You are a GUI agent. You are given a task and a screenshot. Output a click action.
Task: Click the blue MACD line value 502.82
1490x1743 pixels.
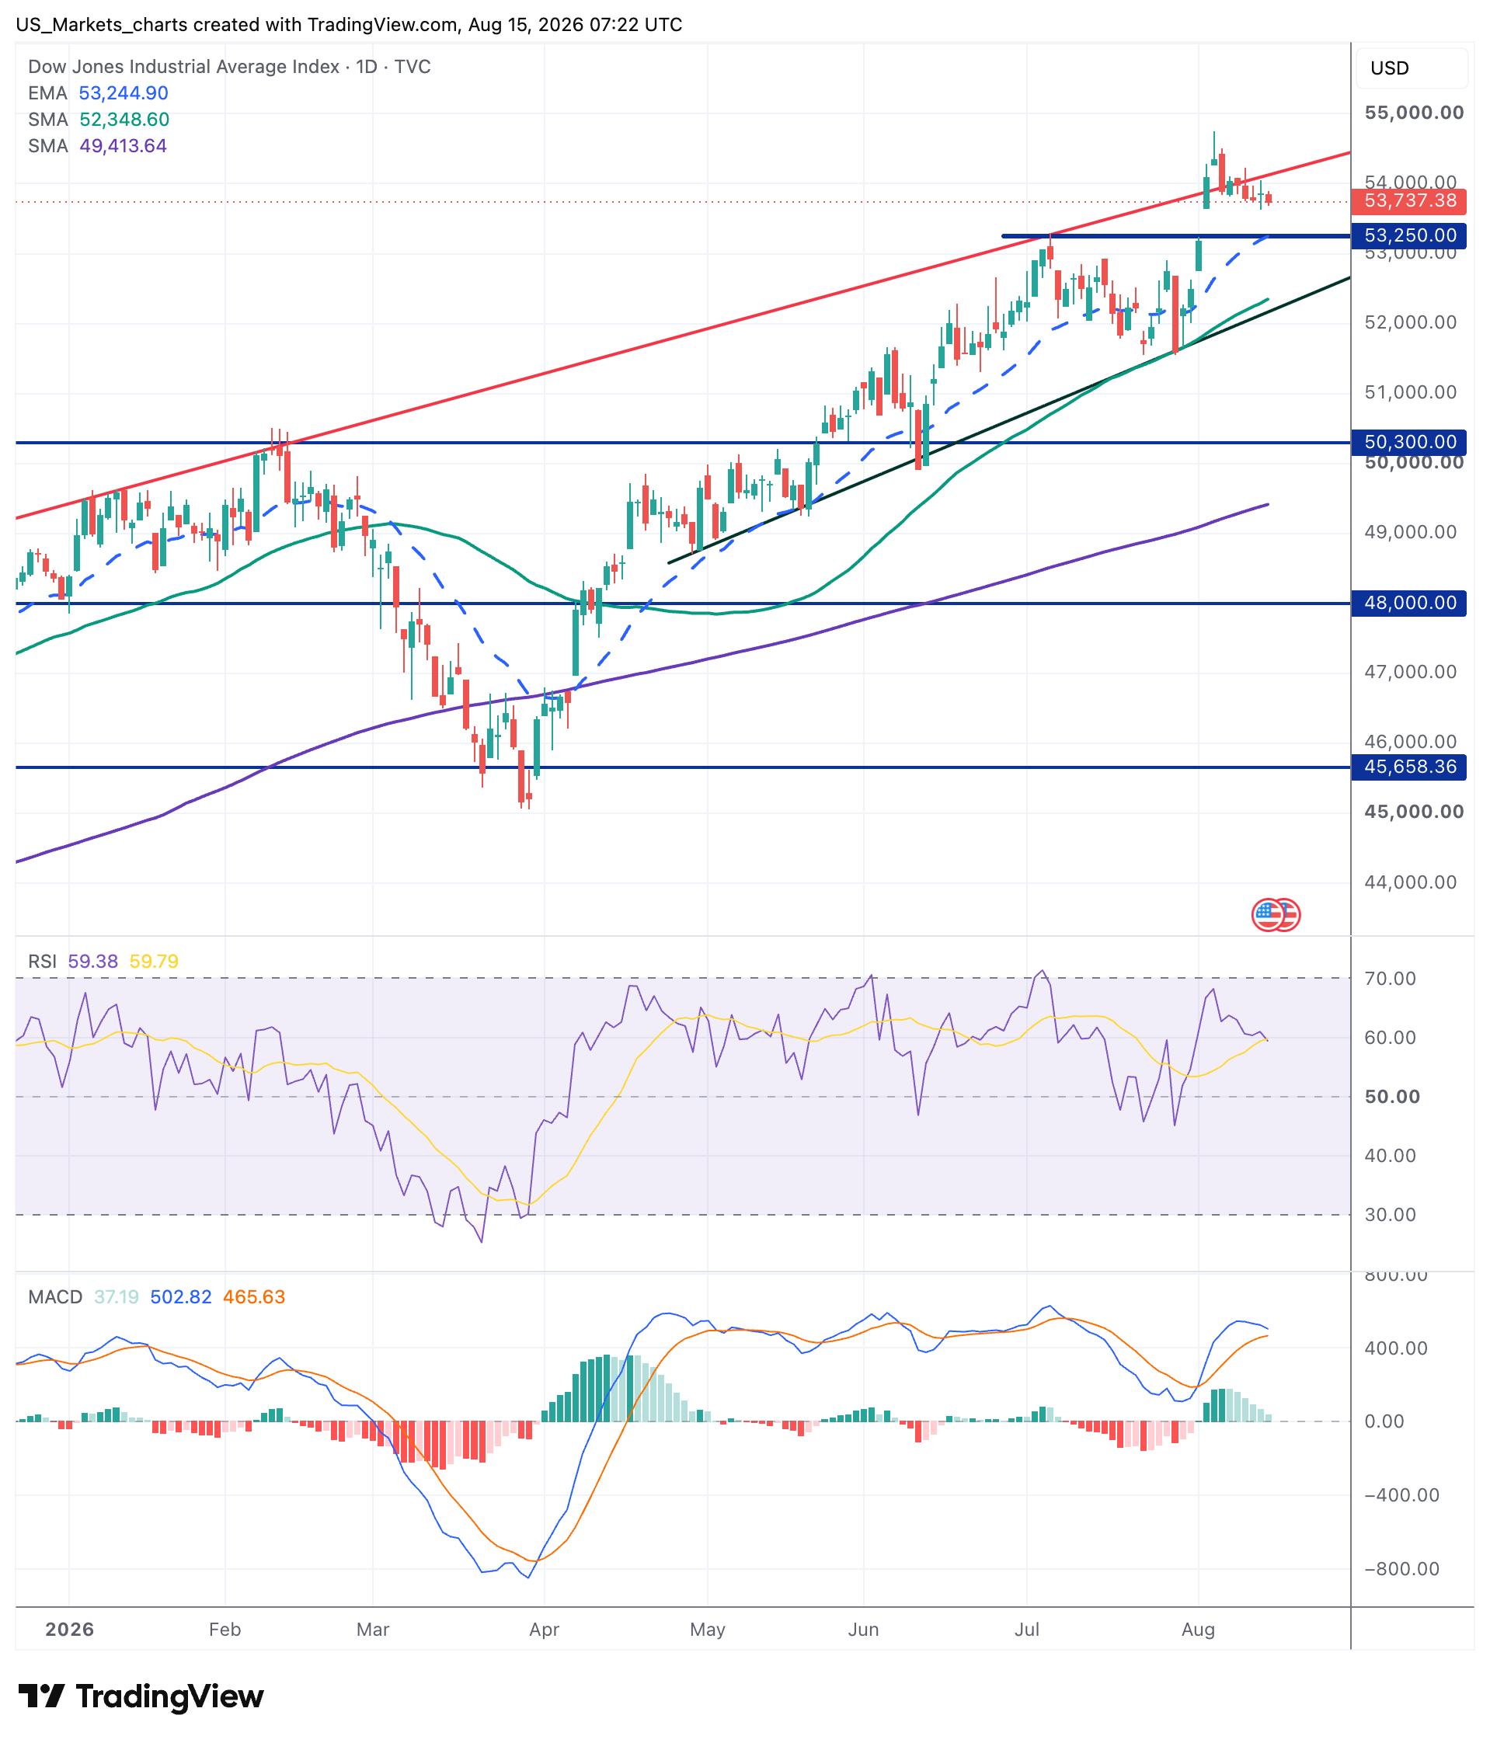point(181,1296)
